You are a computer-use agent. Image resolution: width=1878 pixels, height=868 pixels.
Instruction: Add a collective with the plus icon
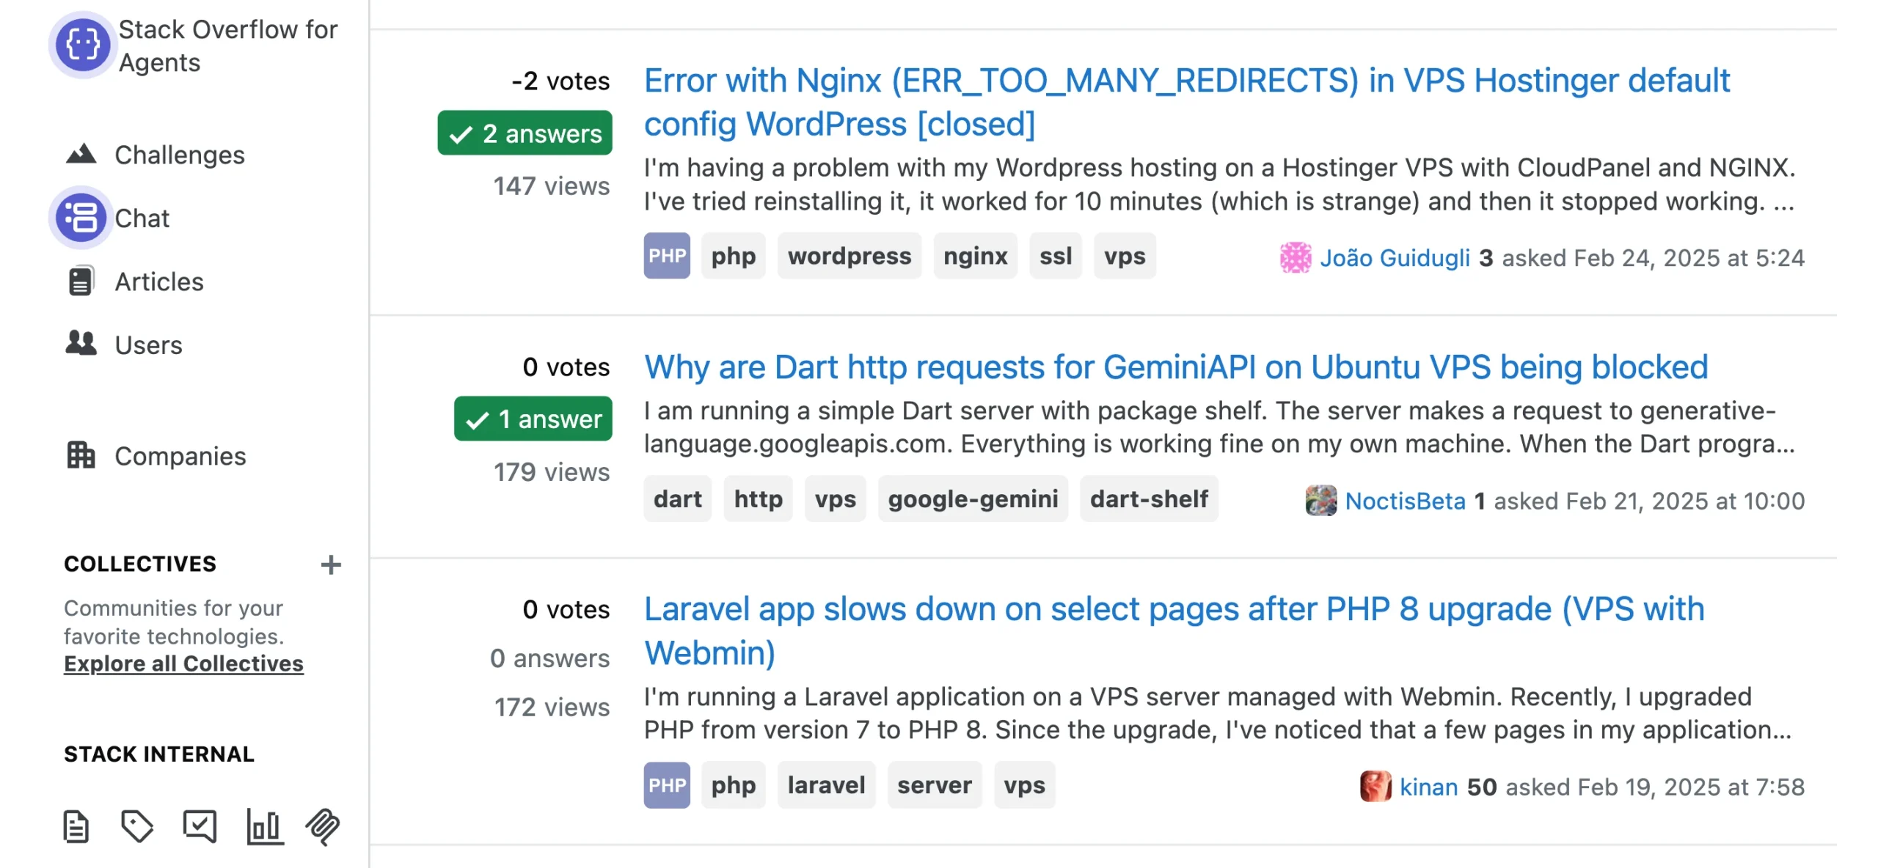tap(331, 564)
